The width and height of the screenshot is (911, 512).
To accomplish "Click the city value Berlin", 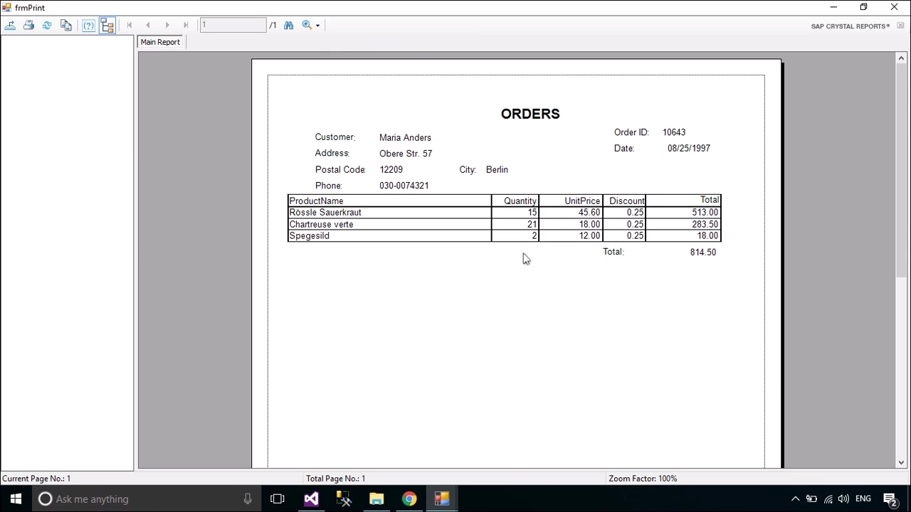I will [497, 170].
